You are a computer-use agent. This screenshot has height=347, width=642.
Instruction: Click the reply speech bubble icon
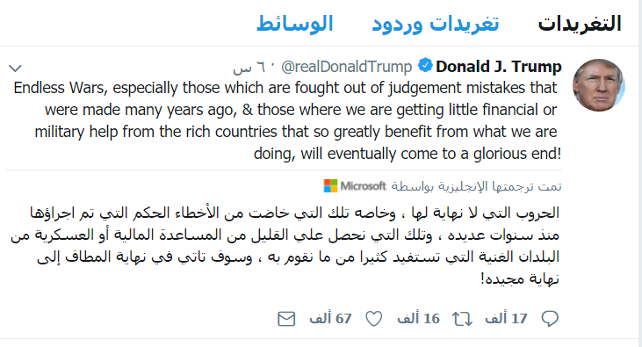[550, 318]
